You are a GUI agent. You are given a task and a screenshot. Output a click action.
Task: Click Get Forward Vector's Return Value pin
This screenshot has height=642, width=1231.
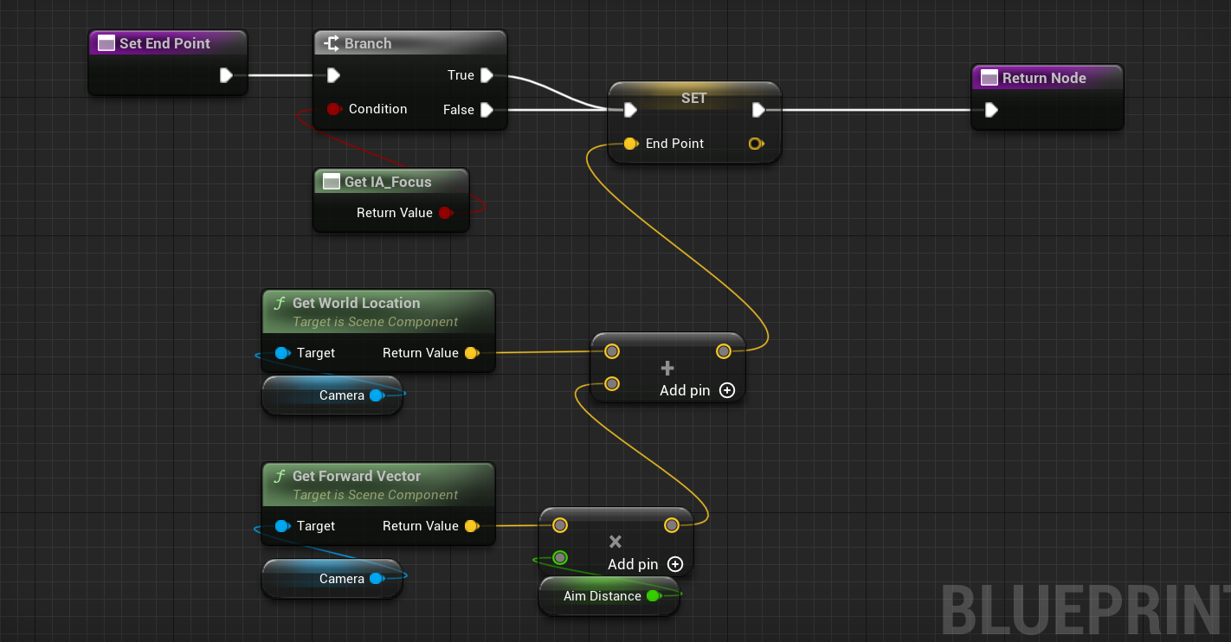471,526
